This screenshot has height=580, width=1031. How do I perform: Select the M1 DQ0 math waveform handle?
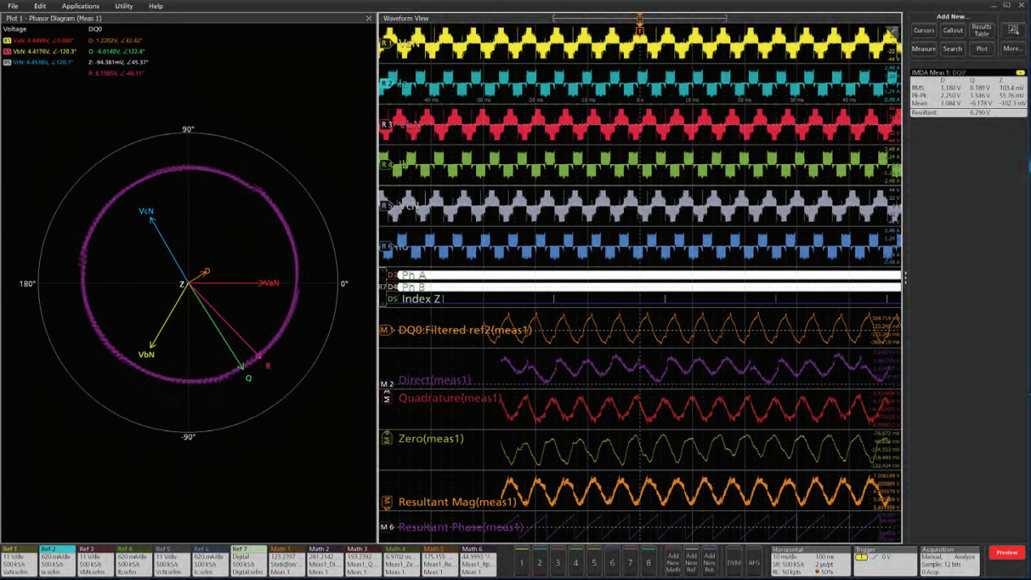(386, 330)
